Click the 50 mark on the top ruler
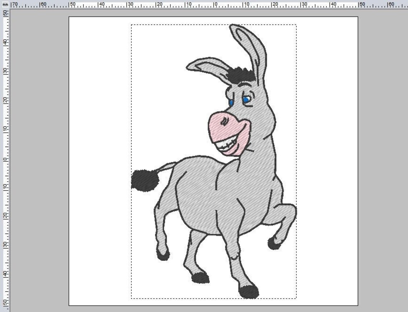This screenshot has width=408, height=312. [361, 4]
